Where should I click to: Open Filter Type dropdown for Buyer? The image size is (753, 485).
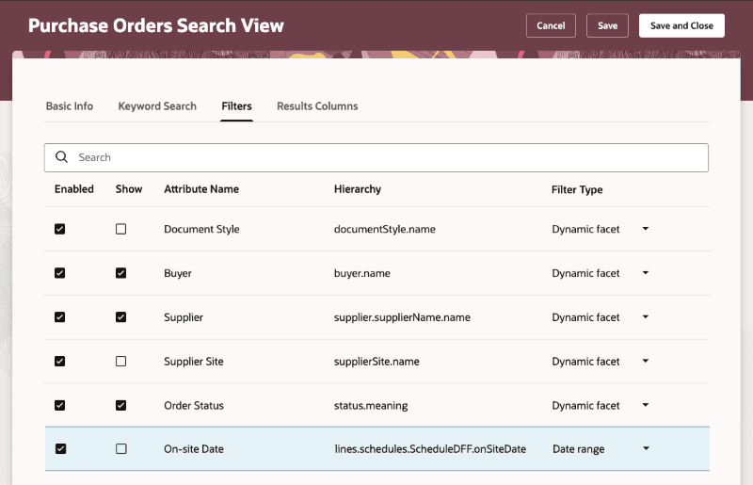[x=646, y=273]
